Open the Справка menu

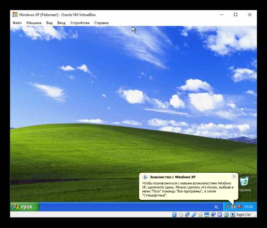point(101,23)
